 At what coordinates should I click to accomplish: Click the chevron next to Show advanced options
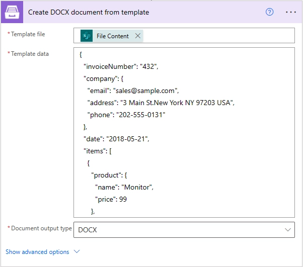pyautogui.click(x=77, y=251)
